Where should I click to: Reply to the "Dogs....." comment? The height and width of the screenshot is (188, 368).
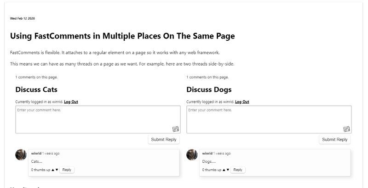coord(238,170)
